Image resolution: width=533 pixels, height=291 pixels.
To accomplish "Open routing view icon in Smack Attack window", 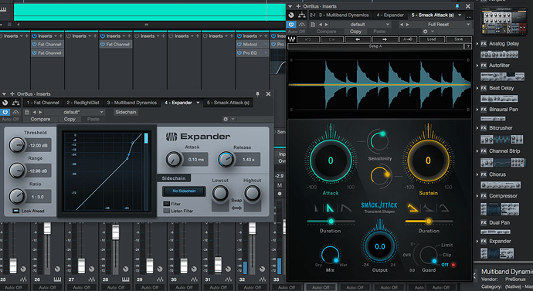I will (301, 15).
